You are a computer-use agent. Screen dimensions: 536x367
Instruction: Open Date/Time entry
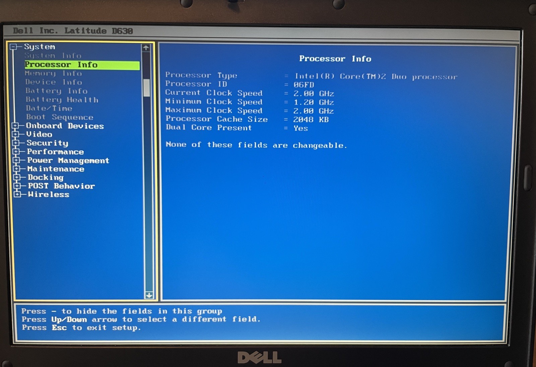pyautogui.click(x=49, y=108)
